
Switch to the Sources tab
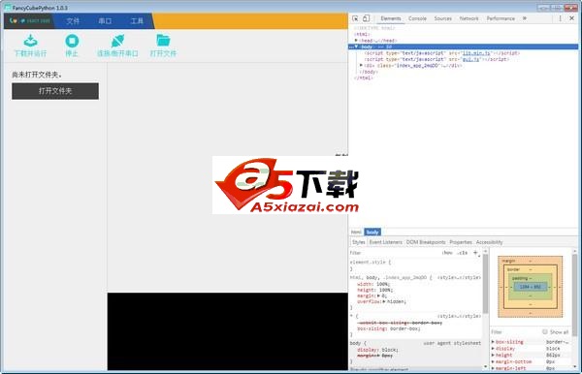(x=443, y=18)
